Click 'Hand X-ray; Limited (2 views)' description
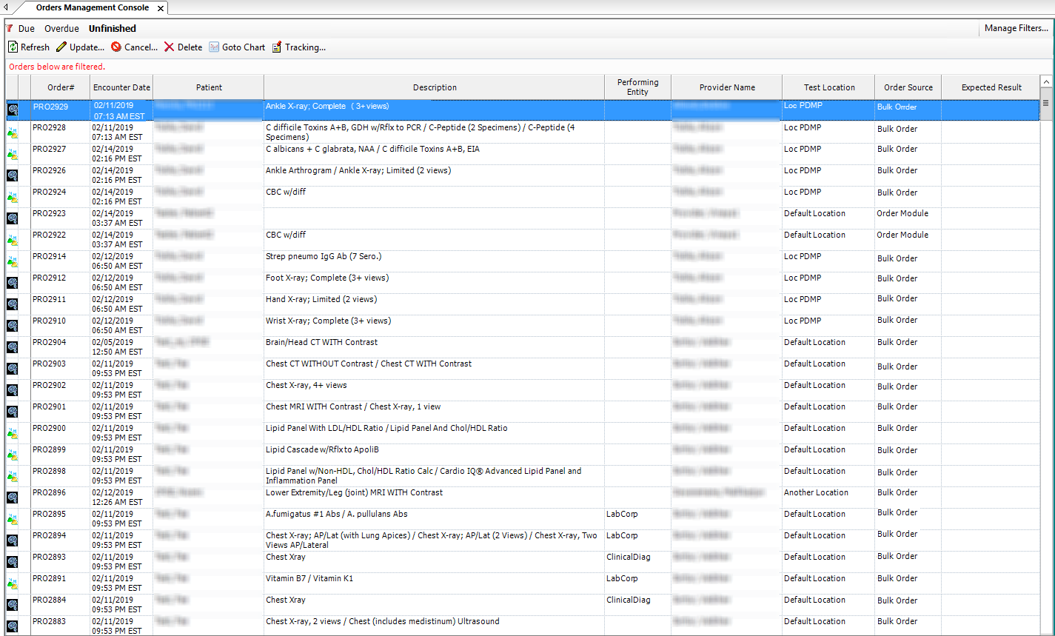1055x636 pixels. (x=321, y=300)
